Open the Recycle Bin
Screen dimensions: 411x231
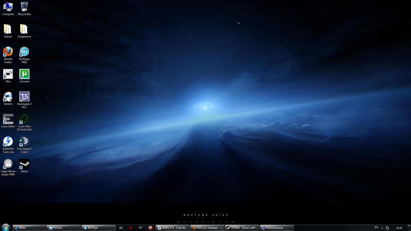24,7
